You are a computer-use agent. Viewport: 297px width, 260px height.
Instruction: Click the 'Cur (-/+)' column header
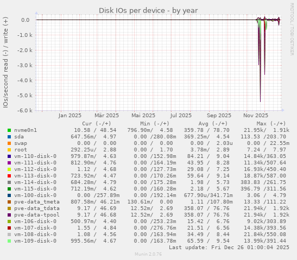click(x=97, y=124)
